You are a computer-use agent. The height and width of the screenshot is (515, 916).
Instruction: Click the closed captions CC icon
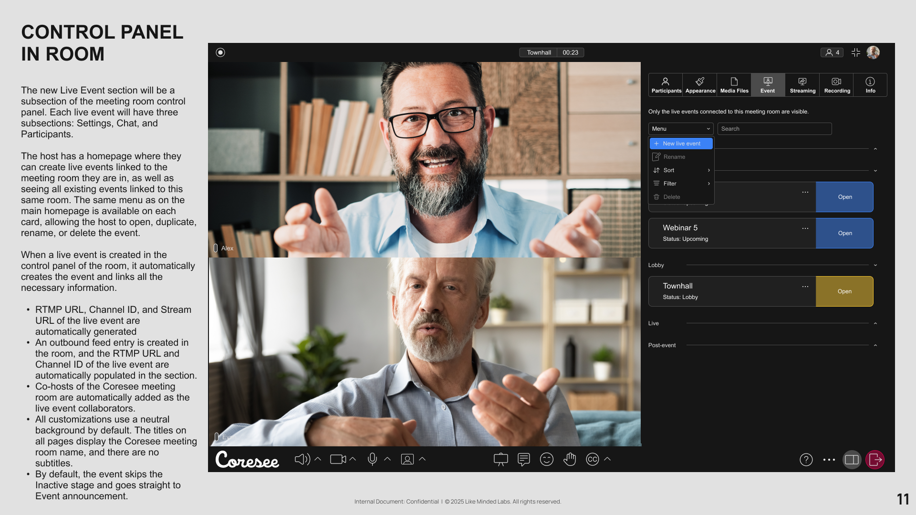pyautogui.click(x=592, y=459)
